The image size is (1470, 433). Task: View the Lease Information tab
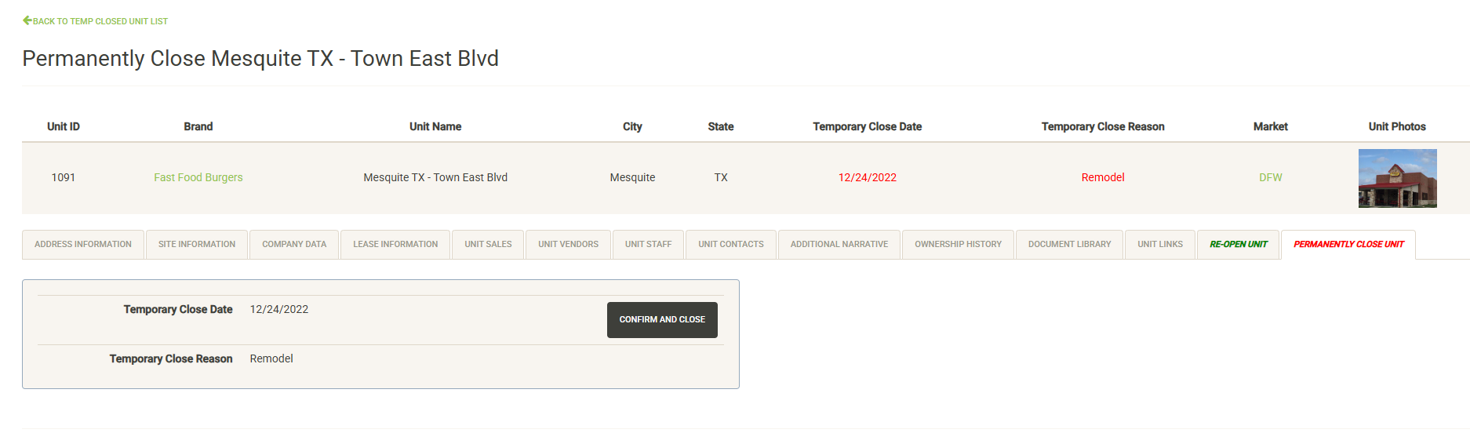point(395,244)
